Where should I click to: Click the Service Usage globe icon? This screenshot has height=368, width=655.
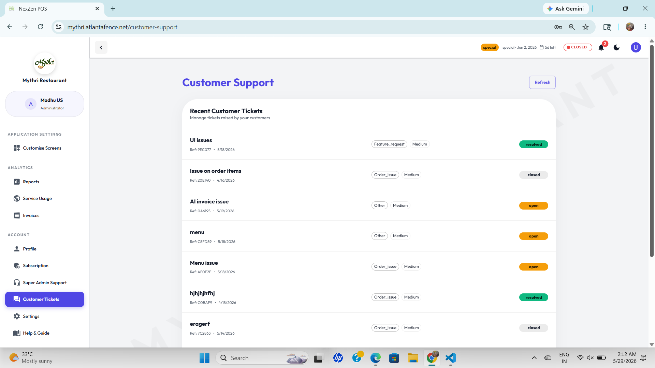click(x=17, y=199)
